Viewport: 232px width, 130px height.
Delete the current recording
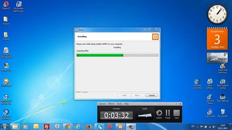159,114
